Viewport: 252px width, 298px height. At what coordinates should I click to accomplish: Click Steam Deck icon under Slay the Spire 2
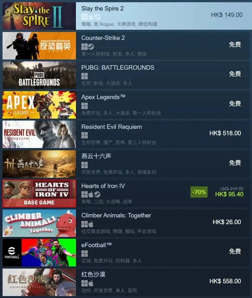tap(97, 17)
